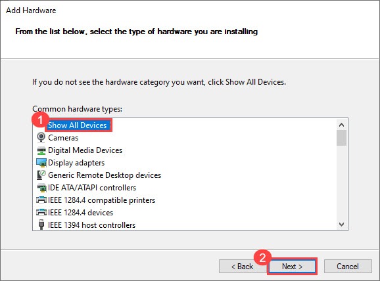This screenshot has width=380, height=281.
Task: Click the Display adapters monitor icon
Action: click(41, 163)
